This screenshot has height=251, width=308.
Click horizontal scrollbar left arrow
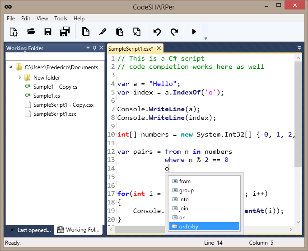pos(111,229)
